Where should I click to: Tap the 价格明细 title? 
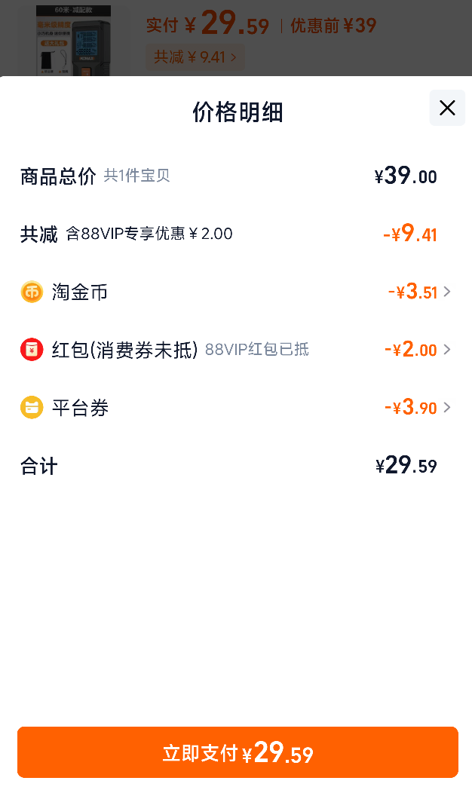coord(238,112)
